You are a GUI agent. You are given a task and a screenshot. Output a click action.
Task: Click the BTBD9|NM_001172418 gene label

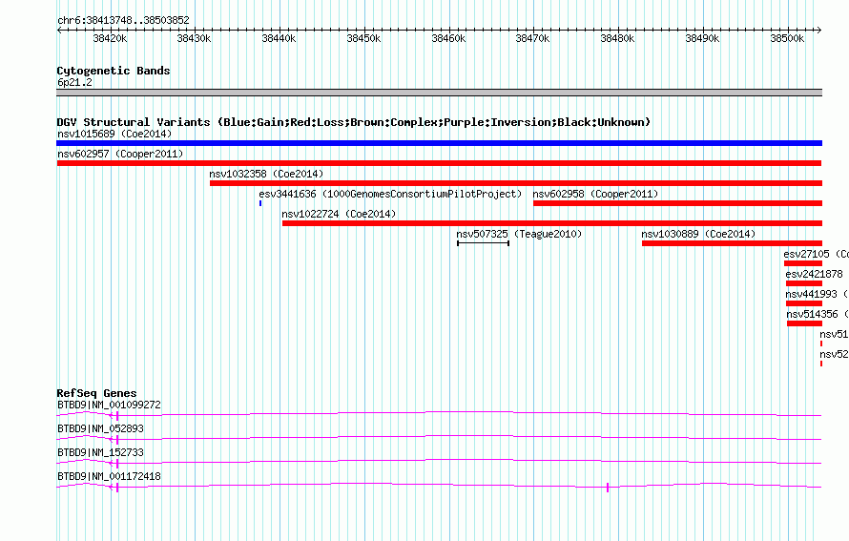coord(109,476)
